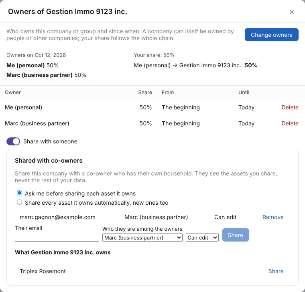Select Share every asset automatically option
Image resolution: width=305 pixels, height=292 pixels.
19,202
